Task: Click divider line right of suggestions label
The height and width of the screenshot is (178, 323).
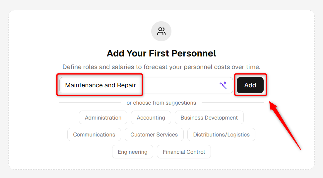Action: click(232, 103)
